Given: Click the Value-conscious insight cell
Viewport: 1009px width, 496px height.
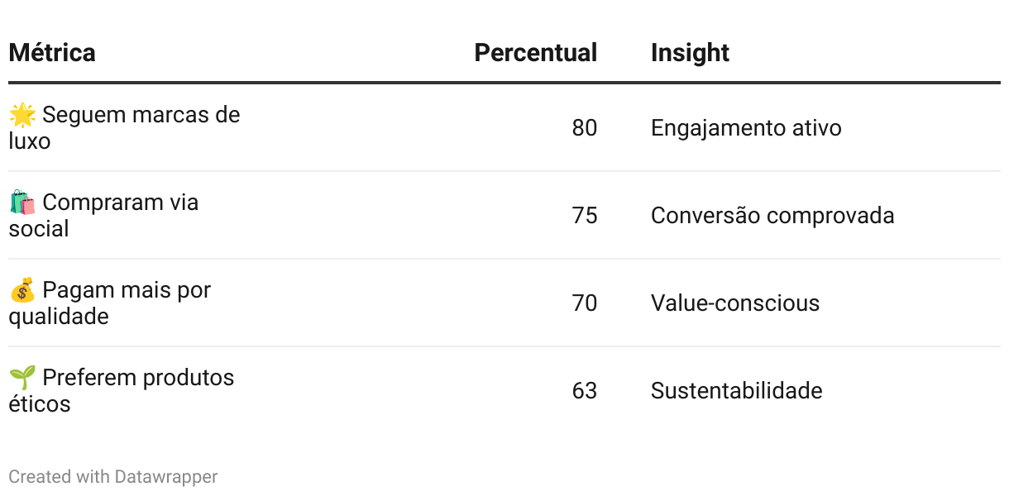Looking at the screenshot, I should click(x=735, y=303).
